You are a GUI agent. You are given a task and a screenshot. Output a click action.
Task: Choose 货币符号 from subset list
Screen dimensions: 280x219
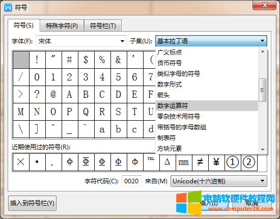click(x=207, y=63)
